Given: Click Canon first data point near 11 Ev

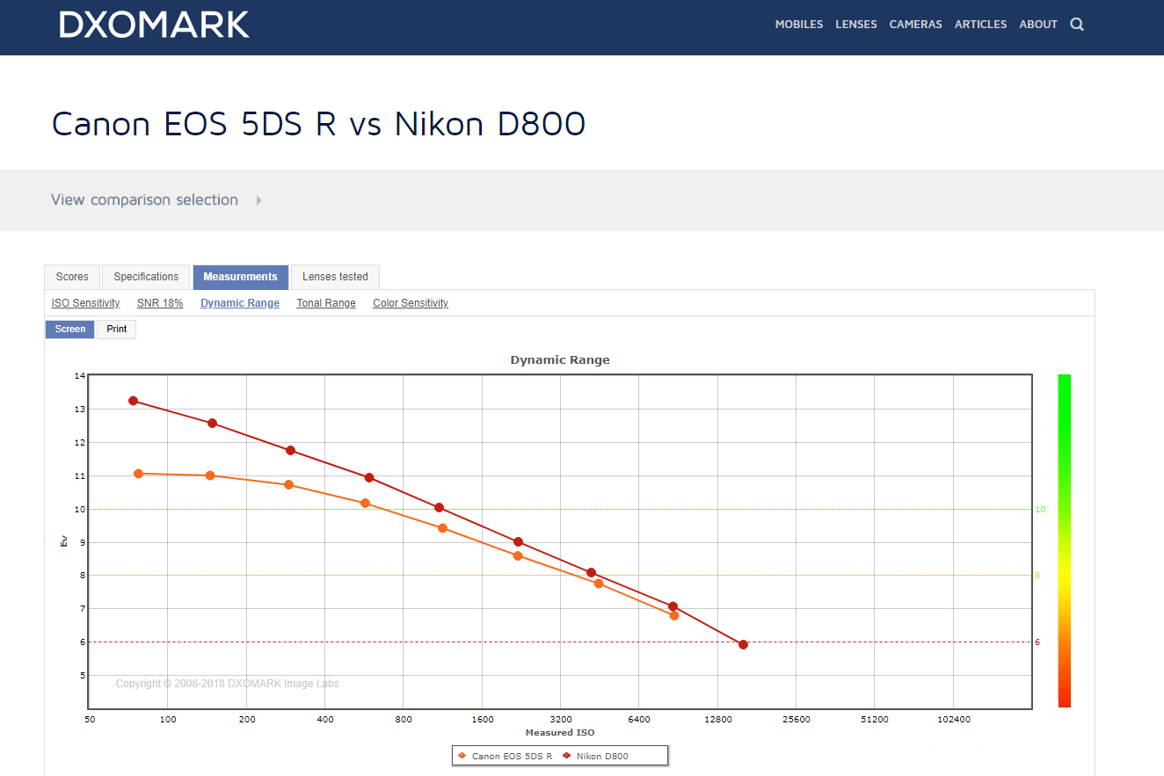Looking at the screenshot, I should [138, 474].
